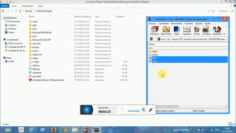Select the Undertale Heroes of Determination application
Screen dimensions: 236x133
pyautogui.click(x=48, y=80)
